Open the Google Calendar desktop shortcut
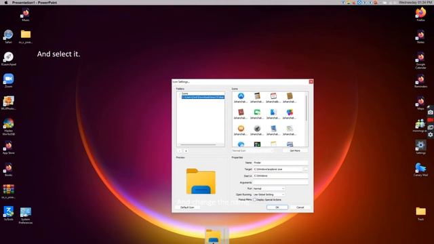 [420, 60]
